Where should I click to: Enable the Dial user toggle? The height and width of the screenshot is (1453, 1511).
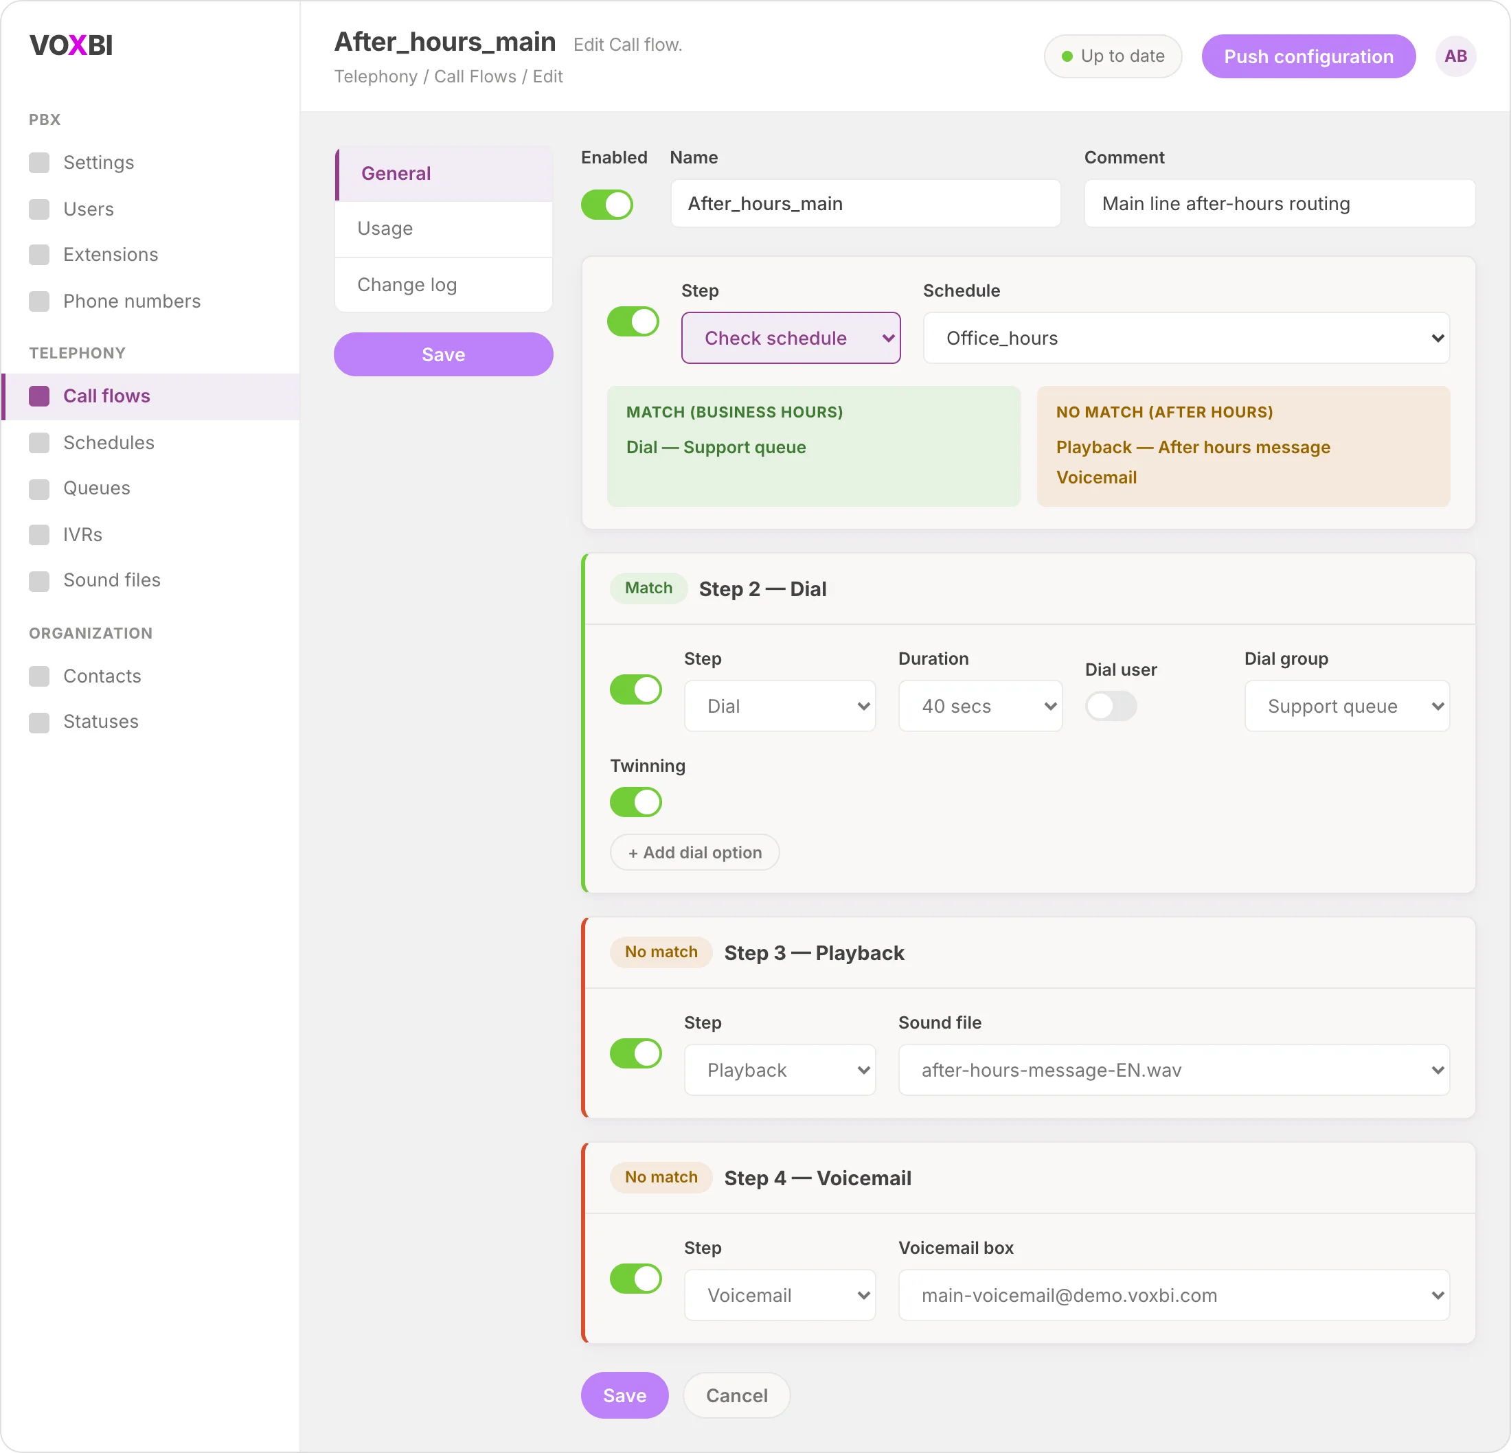point(1111,705)
